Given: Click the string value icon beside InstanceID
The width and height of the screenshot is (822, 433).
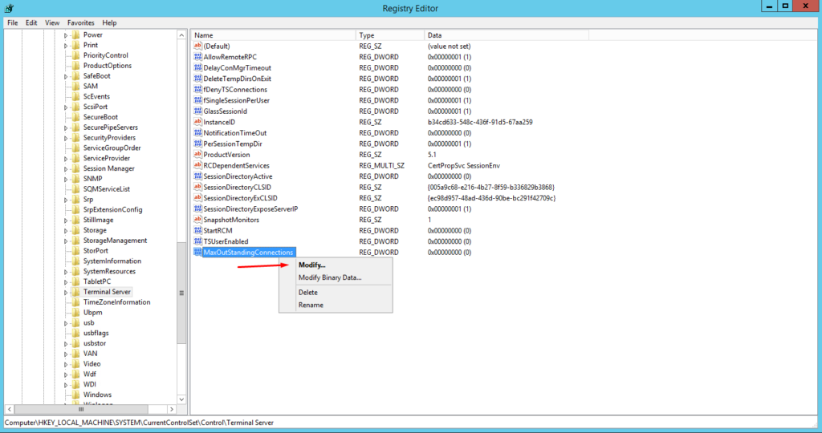Looking at the screenshot, I should 197,122.
